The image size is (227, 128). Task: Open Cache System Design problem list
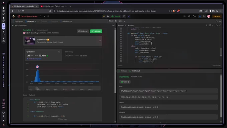tap(27, 16)
